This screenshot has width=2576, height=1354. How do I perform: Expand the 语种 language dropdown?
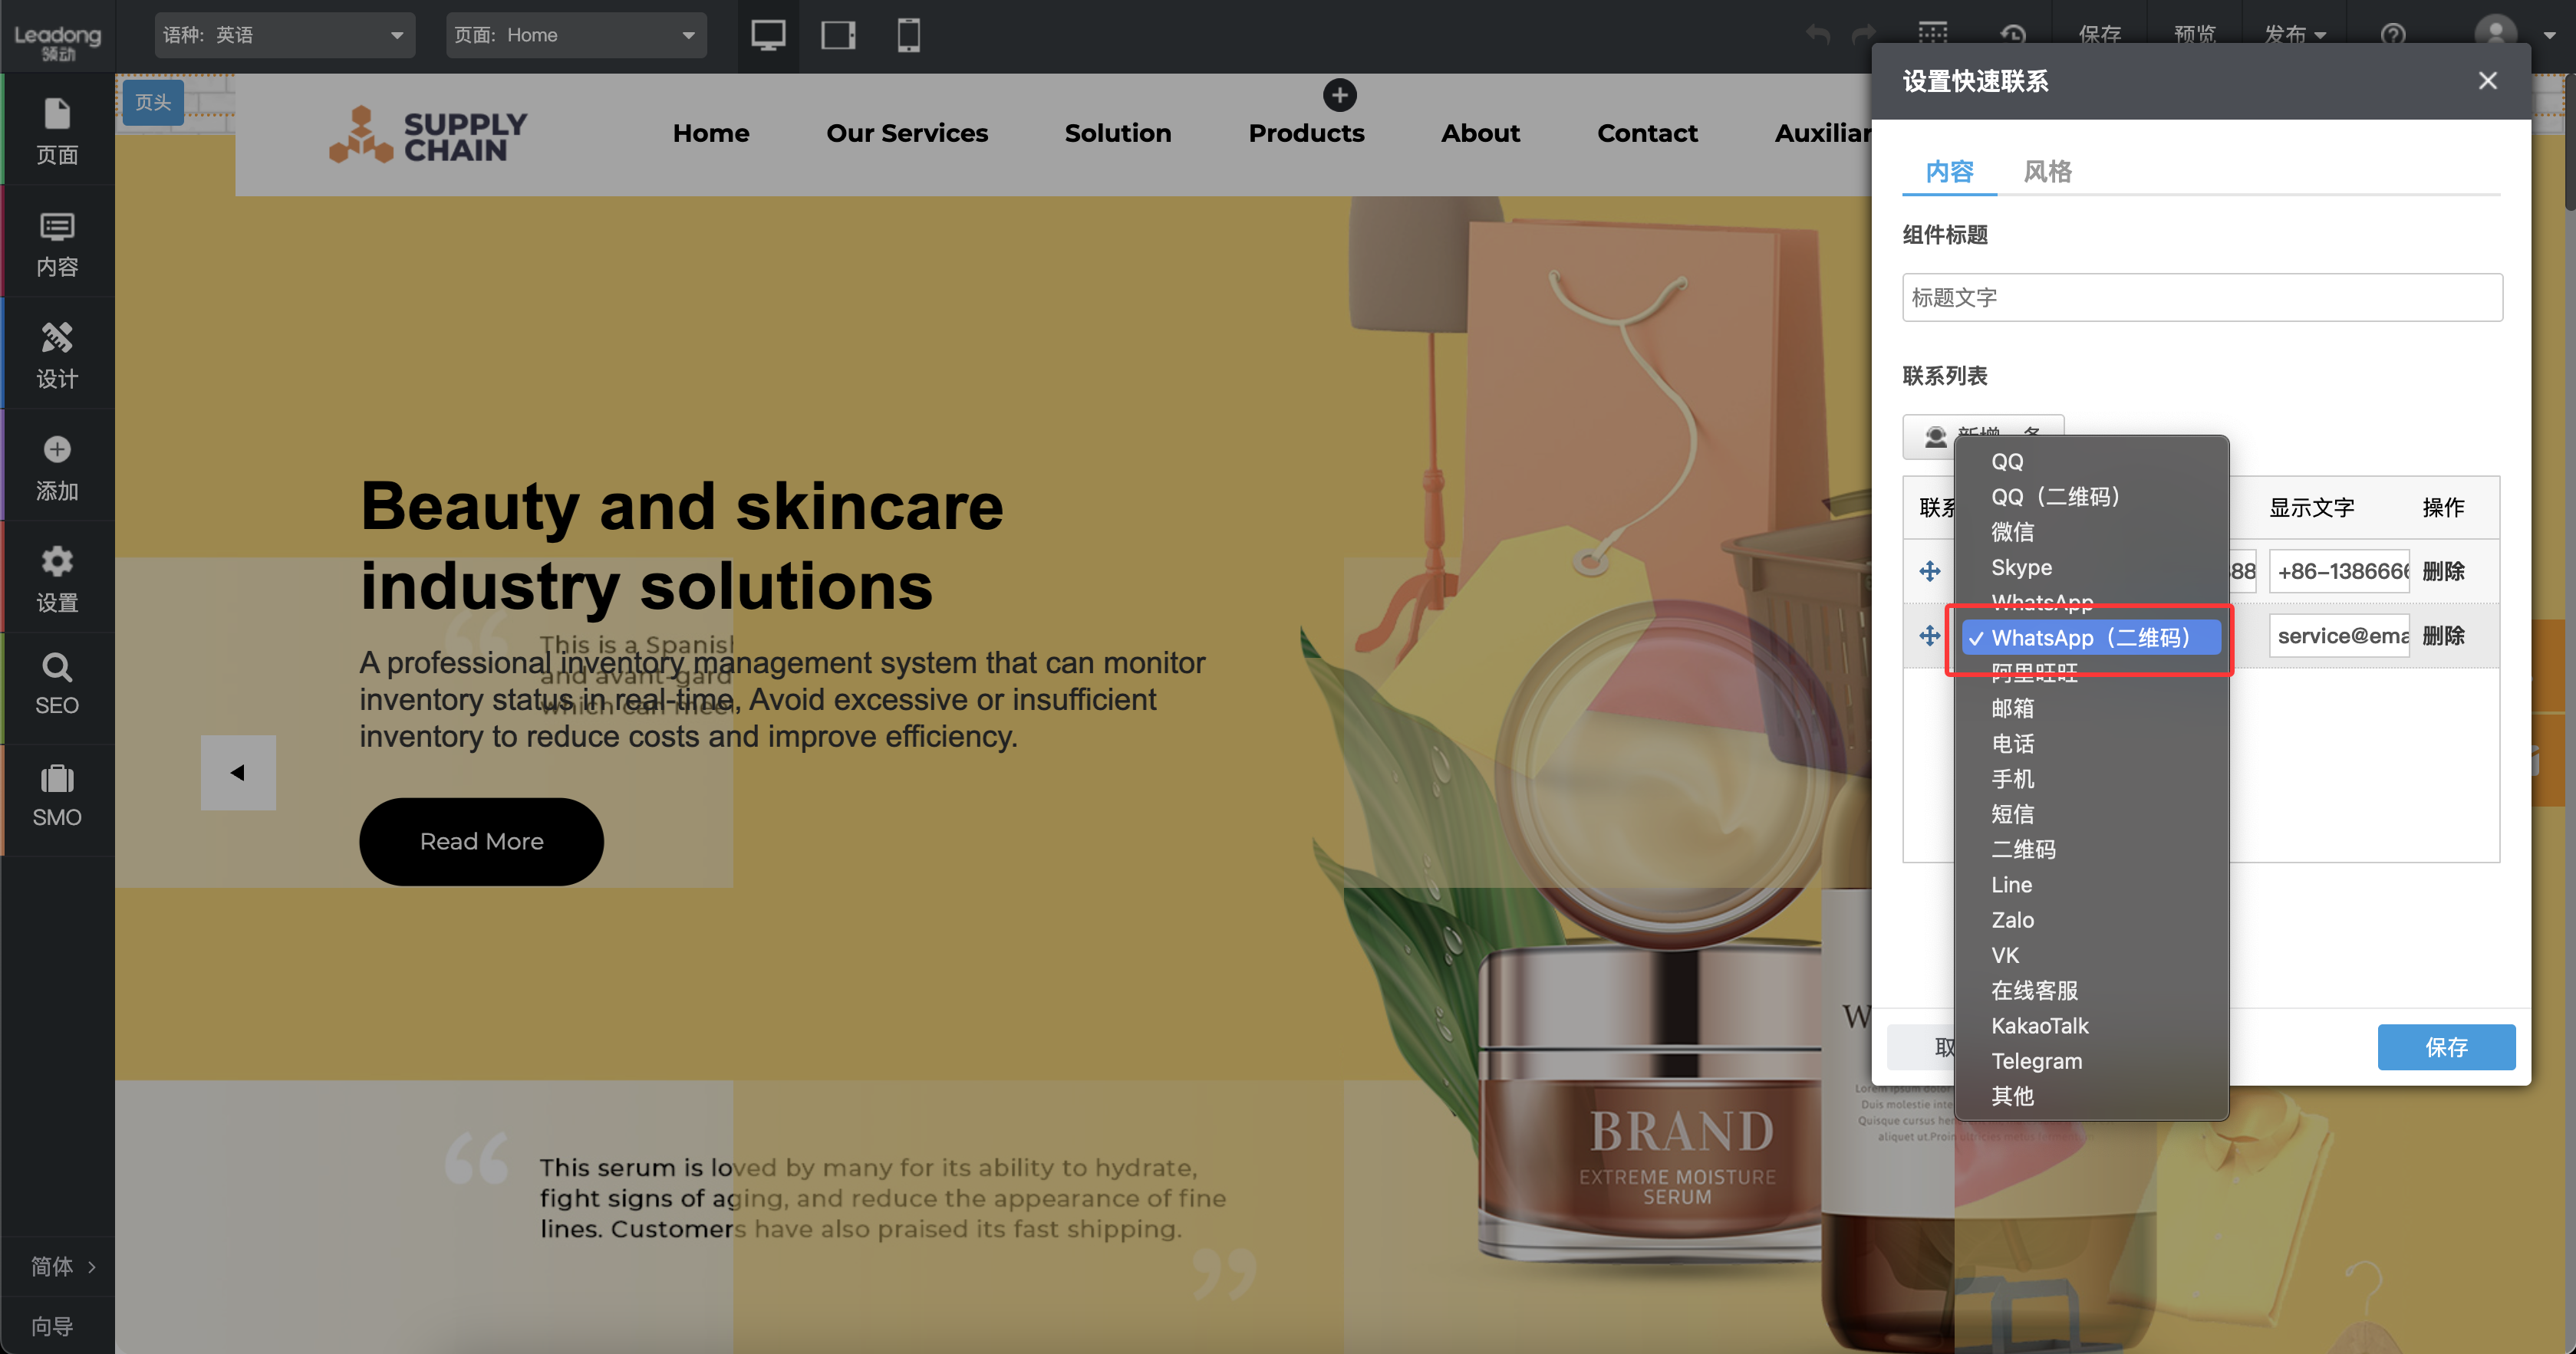[x=284, y=35]
